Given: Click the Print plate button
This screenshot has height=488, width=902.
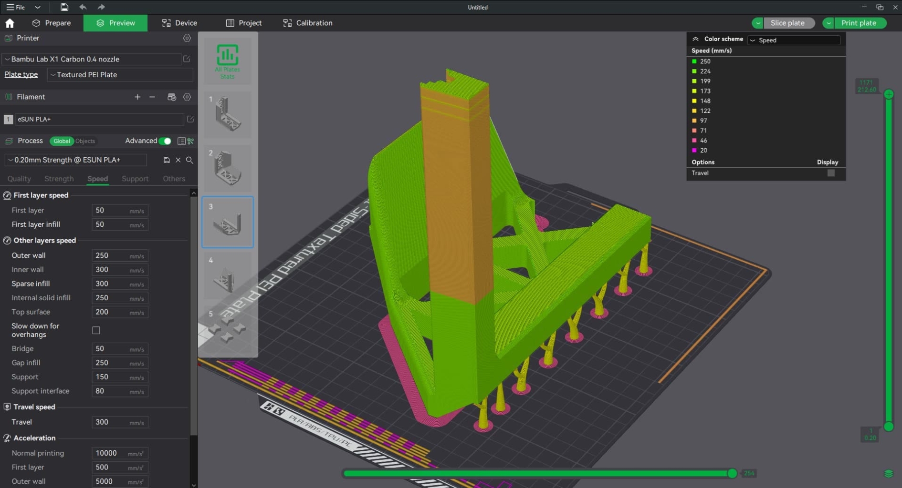Looking at the screenshot, I should [858, 23].
